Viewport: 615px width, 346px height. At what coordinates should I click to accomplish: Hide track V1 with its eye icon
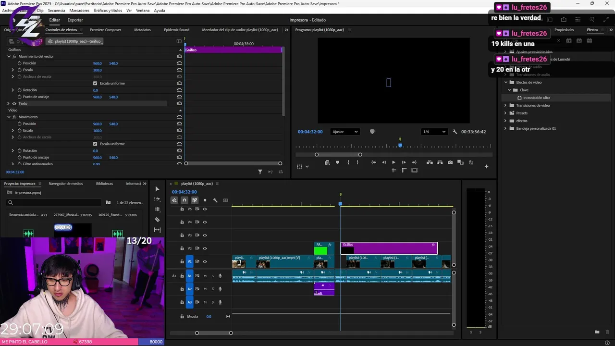click(x=205, y=261)
